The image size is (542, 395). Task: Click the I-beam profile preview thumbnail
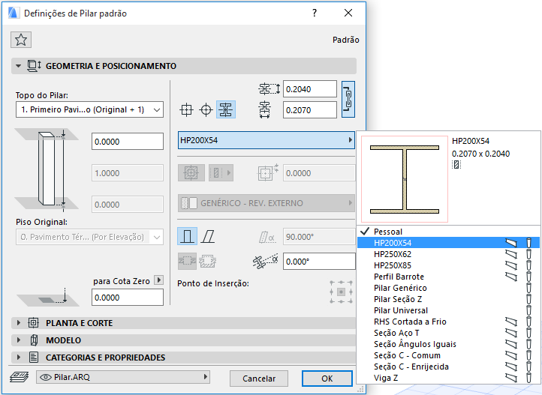point(405,179)
